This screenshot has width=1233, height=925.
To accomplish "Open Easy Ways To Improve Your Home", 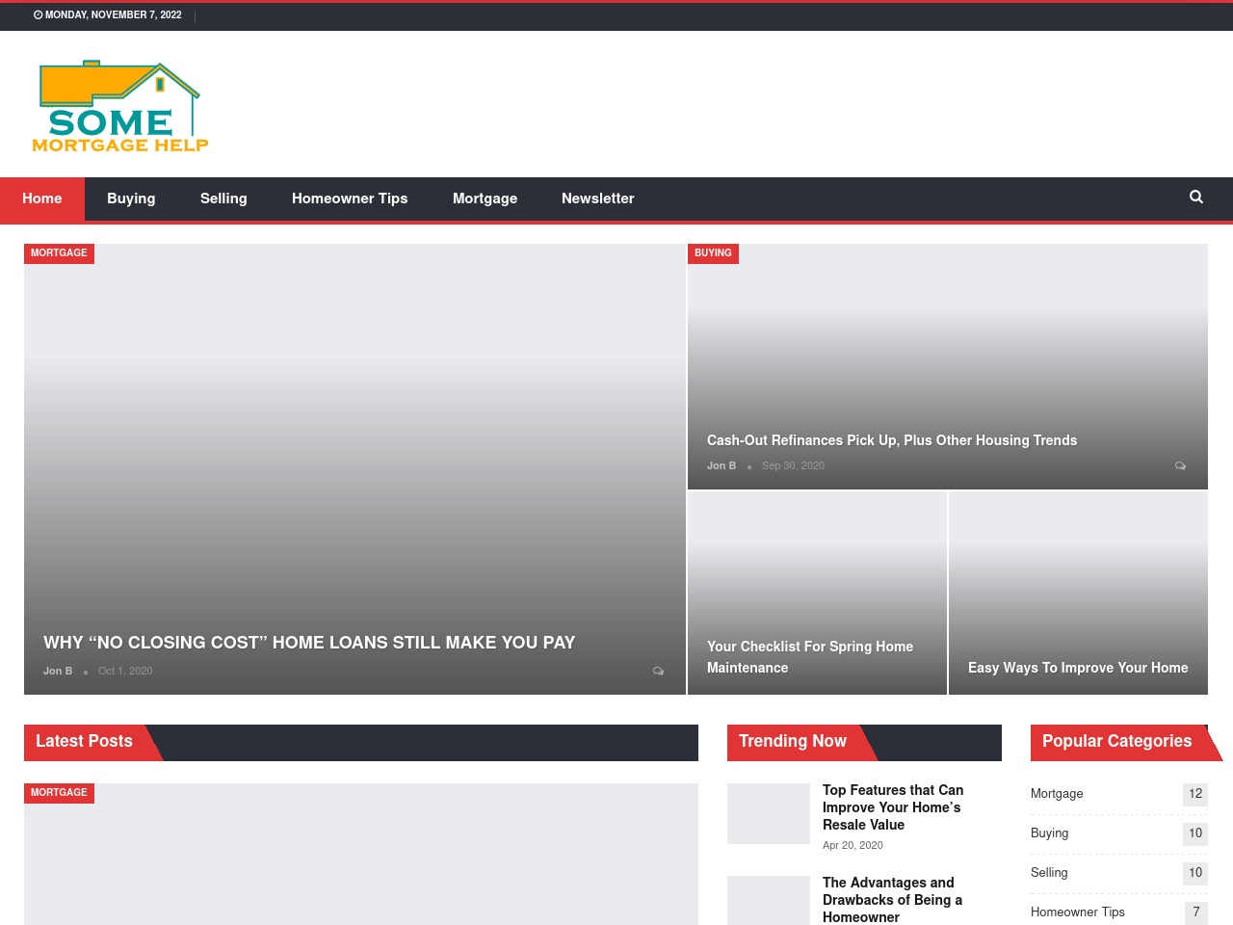I will click(x=1078, y=668).
